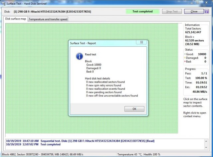Click the Est. 01:19:52 value

coord(201,87)
